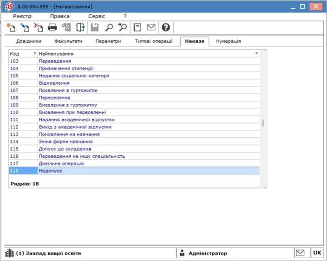Switch to the Параметри tab
The width and height of the screenshot is (327, 261).
[108, 41]
